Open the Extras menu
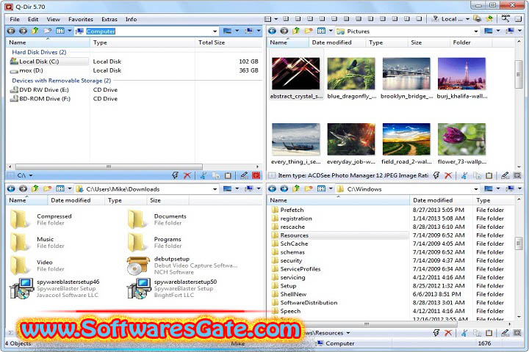Viewport: 529px width, 352px height. [x=109, y=19]
